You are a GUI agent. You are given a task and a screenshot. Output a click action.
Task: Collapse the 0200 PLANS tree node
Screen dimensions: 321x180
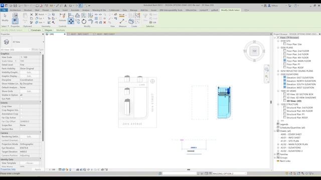point(278,47)
